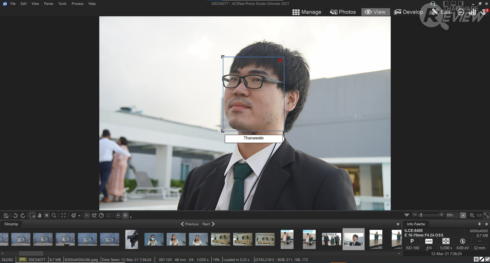Rotate the image right
This screenshot has height=263, width=490.
click(x=23, y=216)
